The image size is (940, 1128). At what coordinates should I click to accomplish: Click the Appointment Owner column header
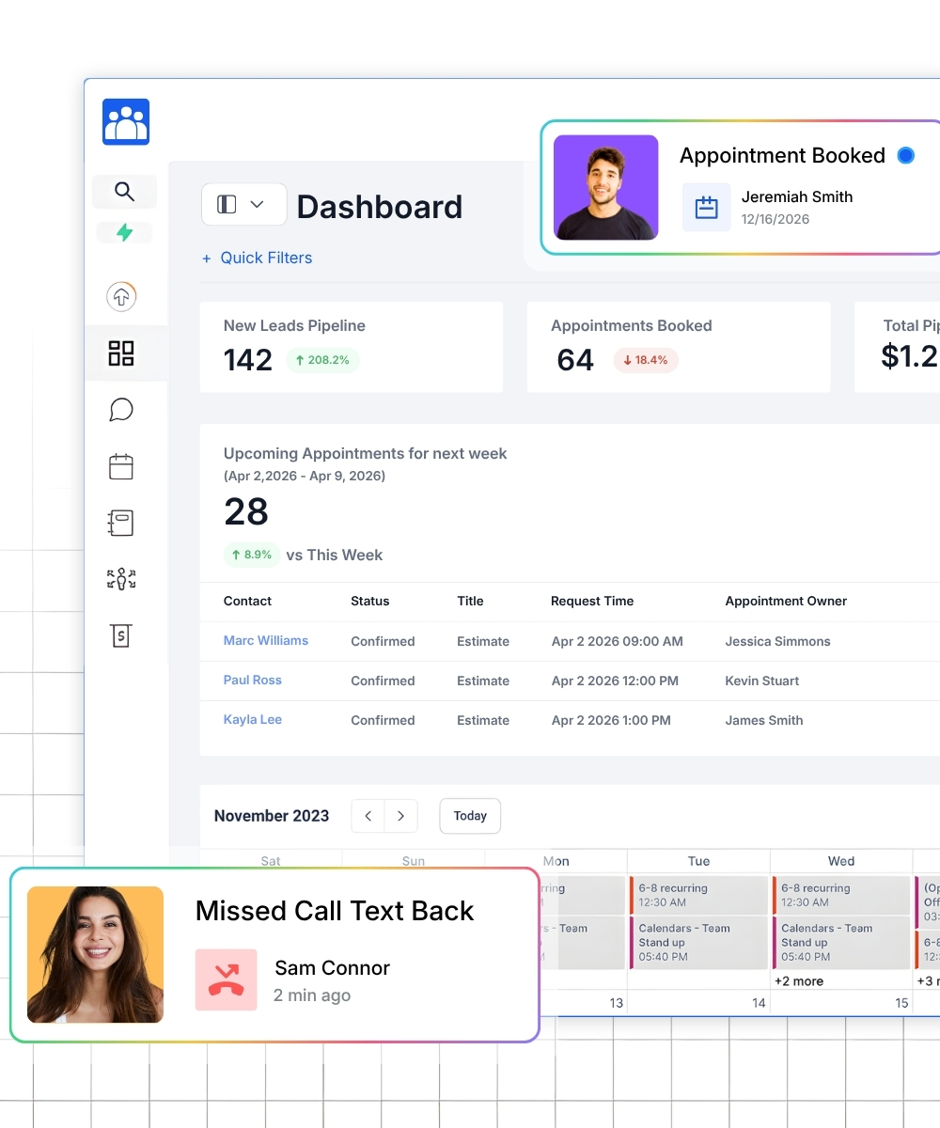786,601
